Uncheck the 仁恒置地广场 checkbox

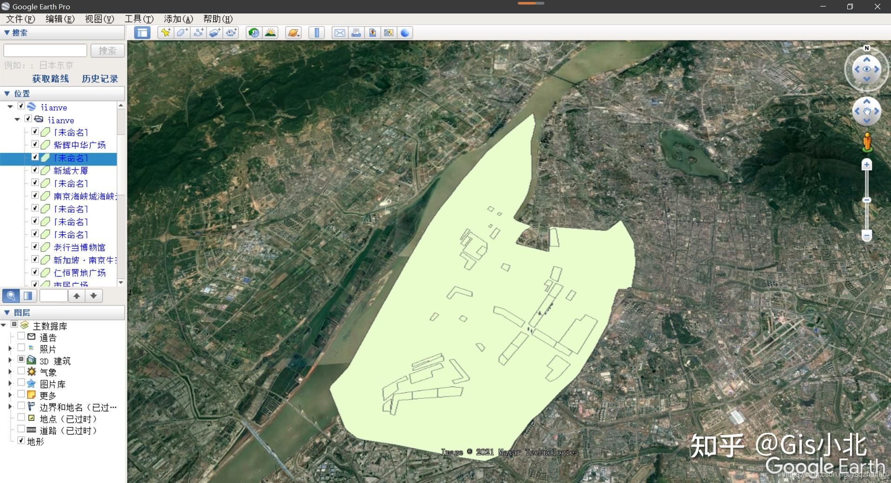pos(35,272)
